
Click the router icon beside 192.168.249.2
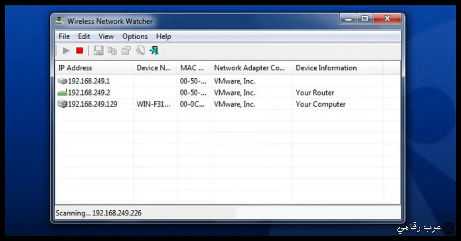[x=63, y=92]
